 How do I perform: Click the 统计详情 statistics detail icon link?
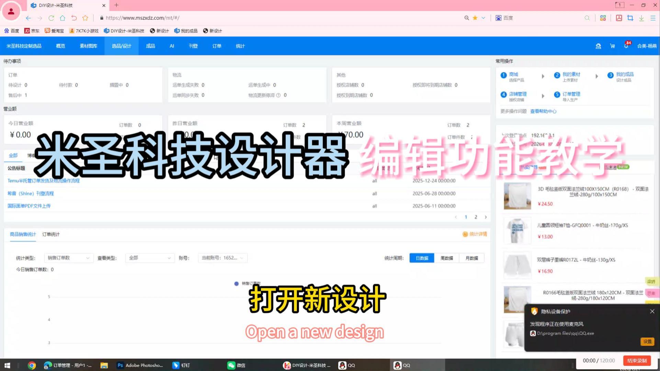[475, 234]
